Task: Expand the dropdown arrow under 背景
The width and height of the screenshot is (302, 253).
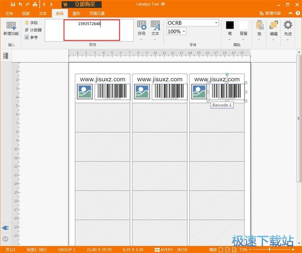Action: (243, 40)
